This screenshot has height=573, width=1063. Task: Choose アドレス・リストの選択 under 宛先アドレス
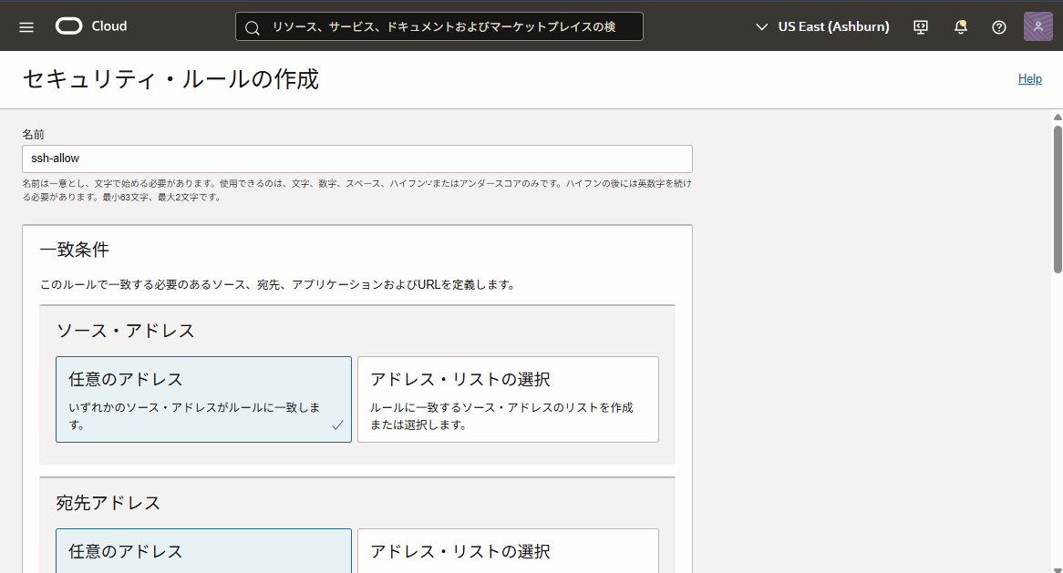pyautogui.click(x=507, y=550)
